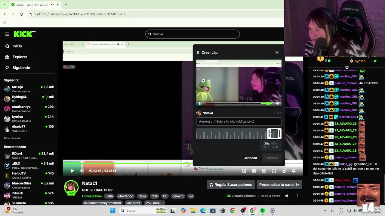Viewport: 385px width, 216px height.
Task: Open recommended channel zEkO
Action: 29,166
